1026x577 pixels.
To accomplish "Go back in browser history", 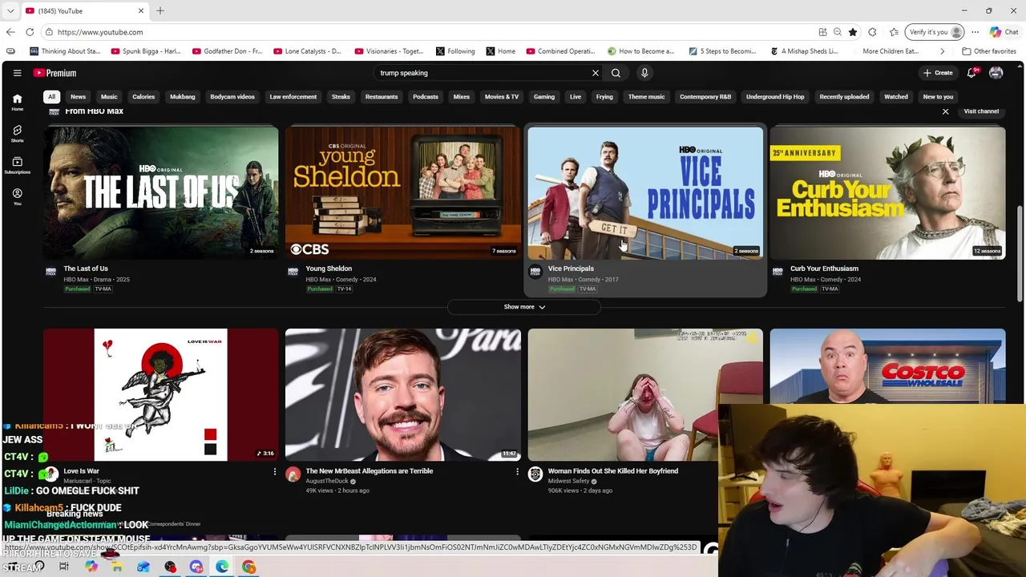I will click(x=10, y=32).
